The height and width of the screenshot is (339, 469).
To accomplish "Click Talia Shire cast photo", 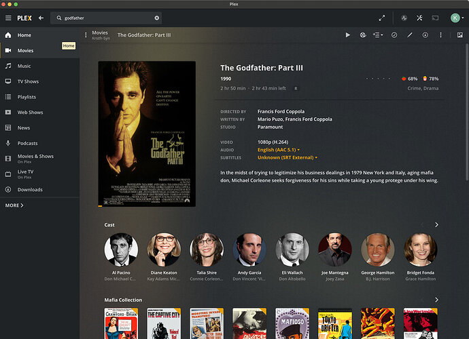I will tap(207, 250).
